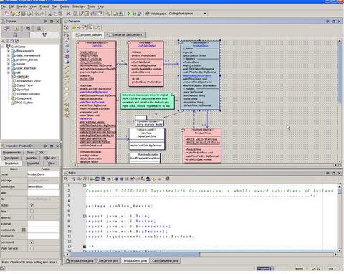Switch to the problem_domain diagram tab
344x274 pixels.
pos(89,35)
